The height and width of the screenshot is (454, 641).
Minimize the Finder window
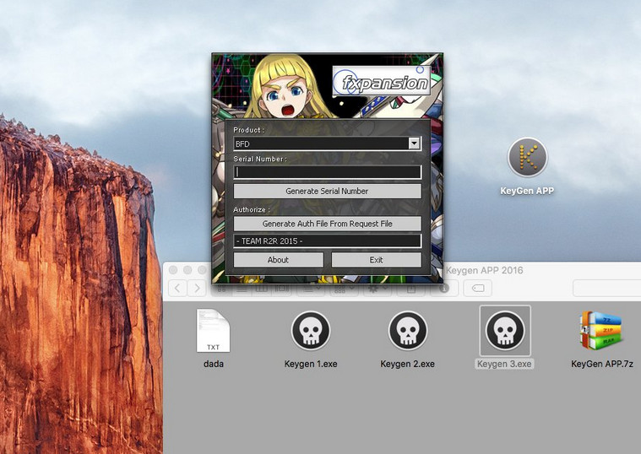coord(187,270)
